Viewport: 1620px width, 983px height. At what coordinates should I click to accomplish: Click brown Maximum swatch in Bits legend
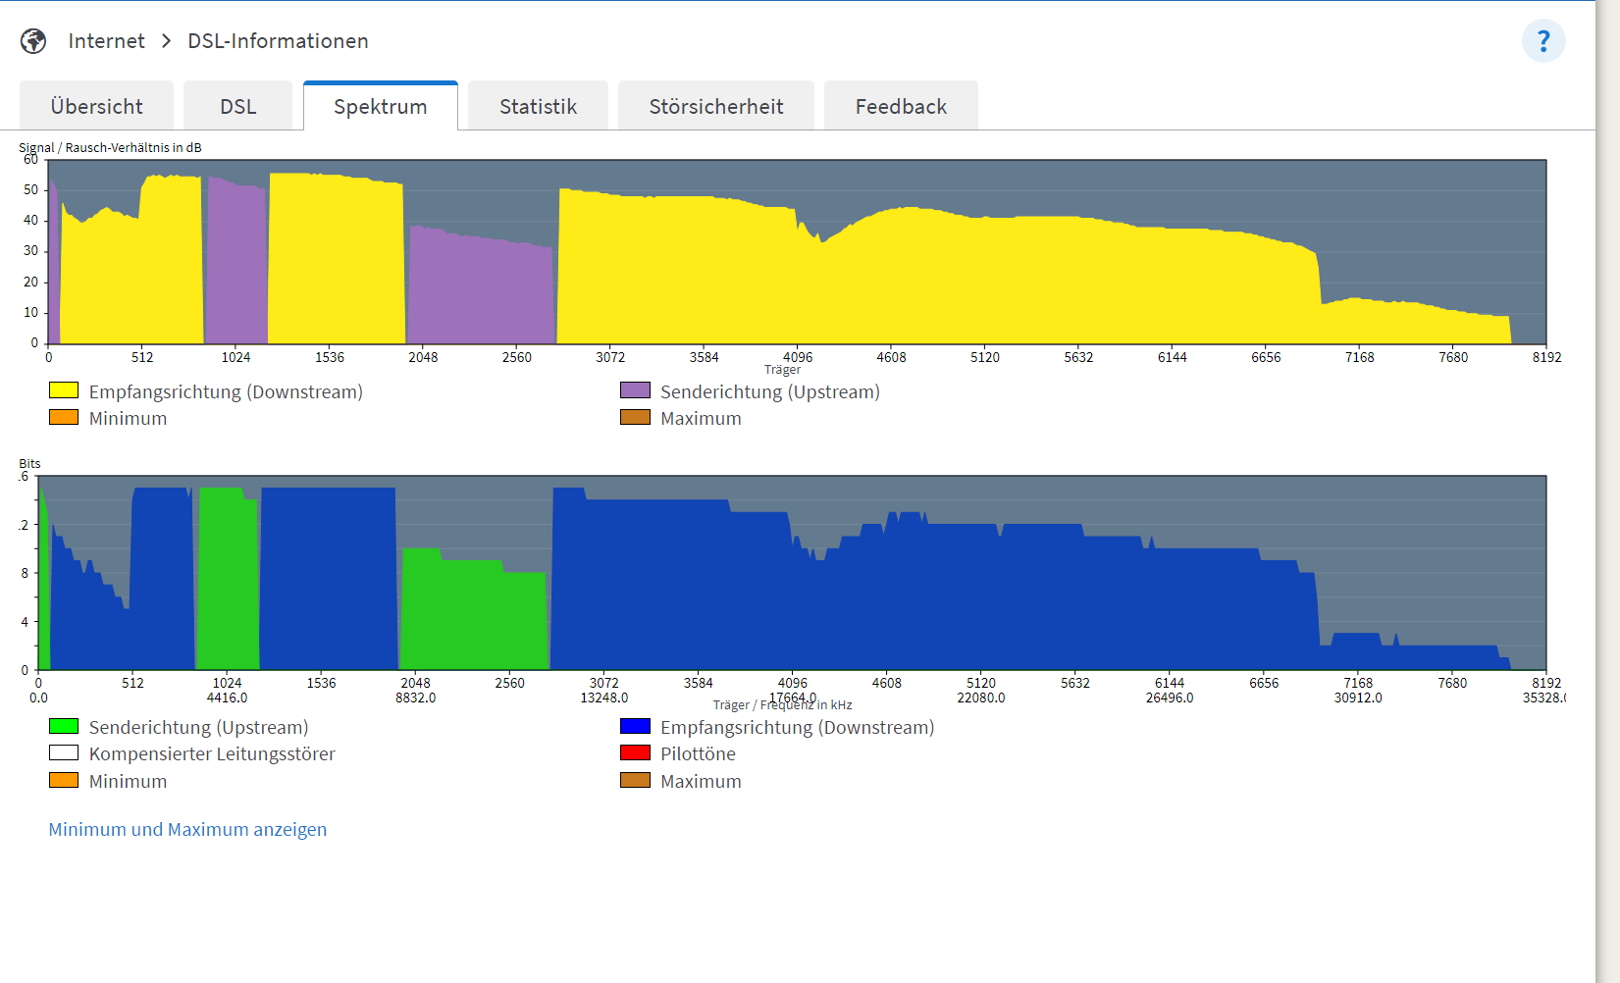point(635,780)
